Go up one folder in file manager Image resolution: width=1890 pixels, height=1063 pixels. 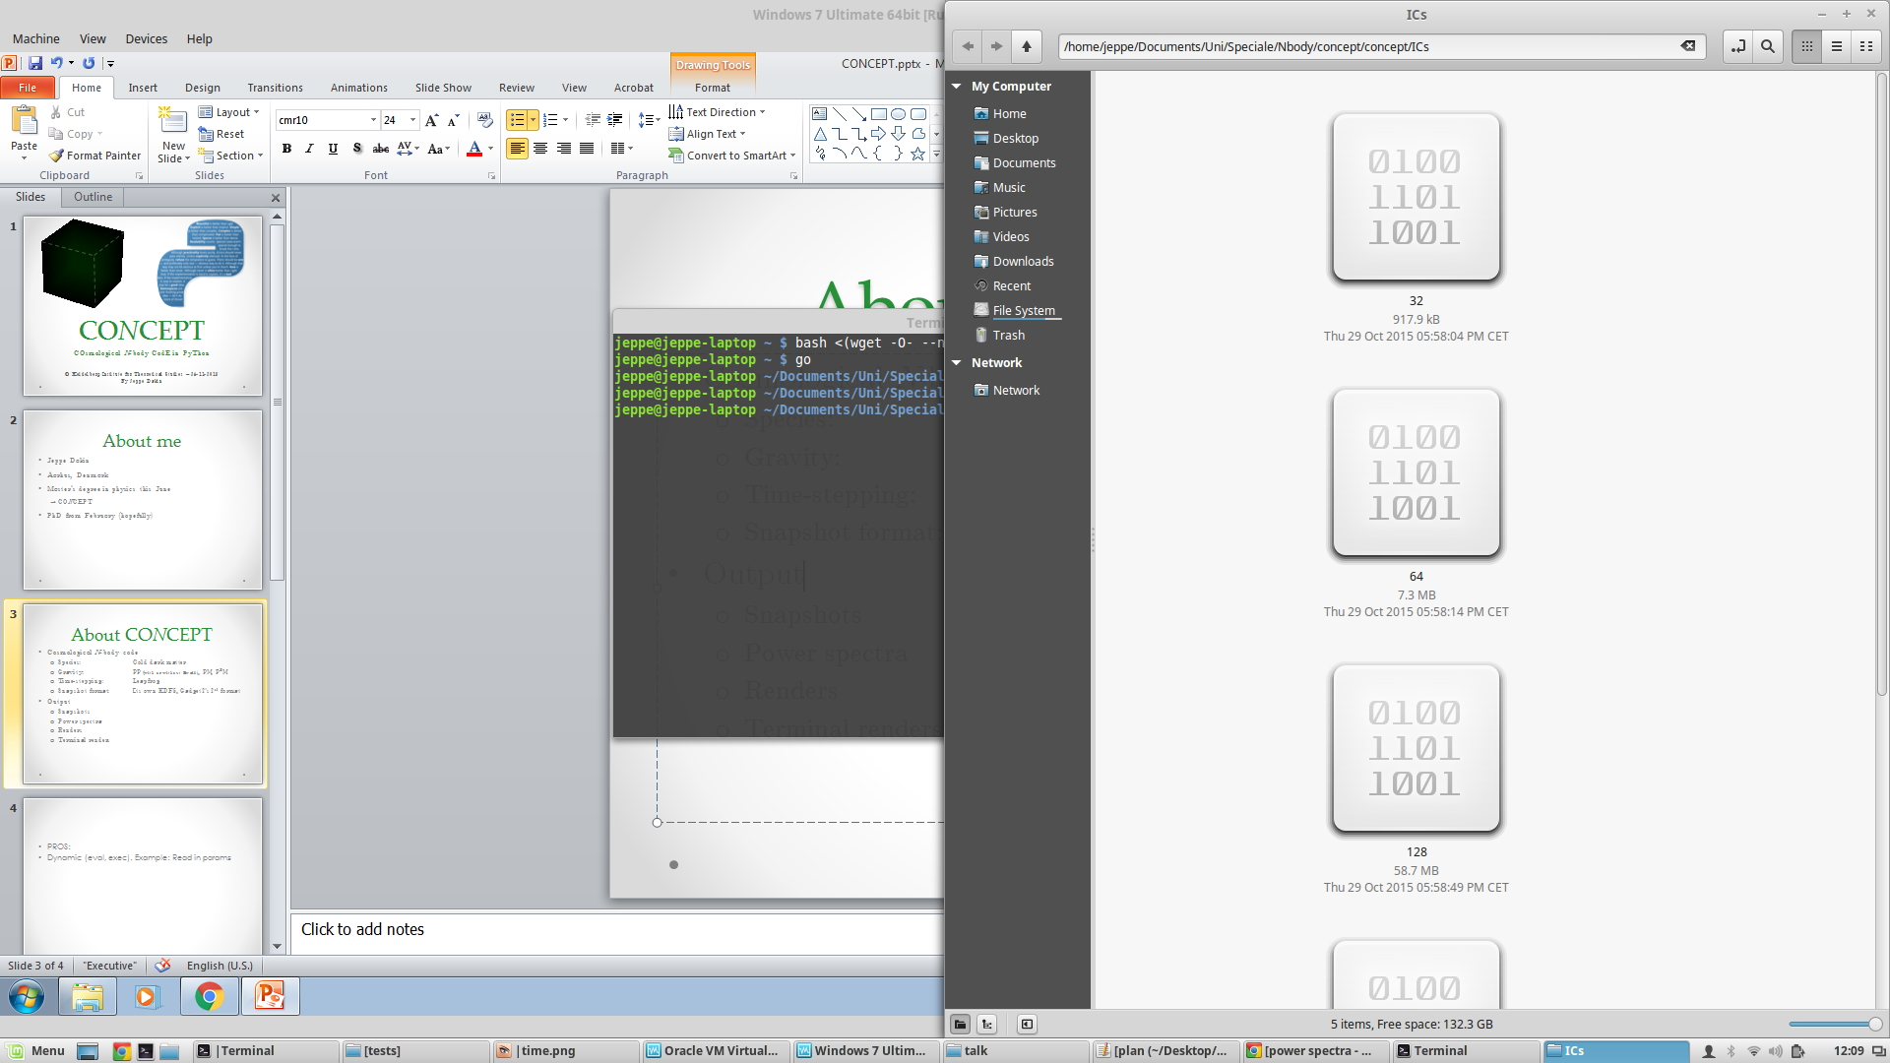1027,46
